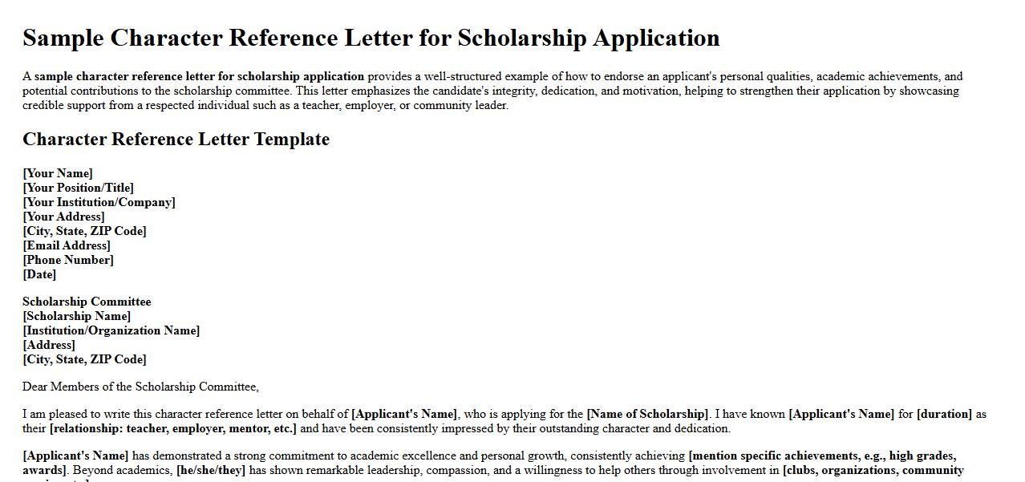Click the [Your Institution/Company] placeholder
The image size is (1025, 482).
click(99, 202)
